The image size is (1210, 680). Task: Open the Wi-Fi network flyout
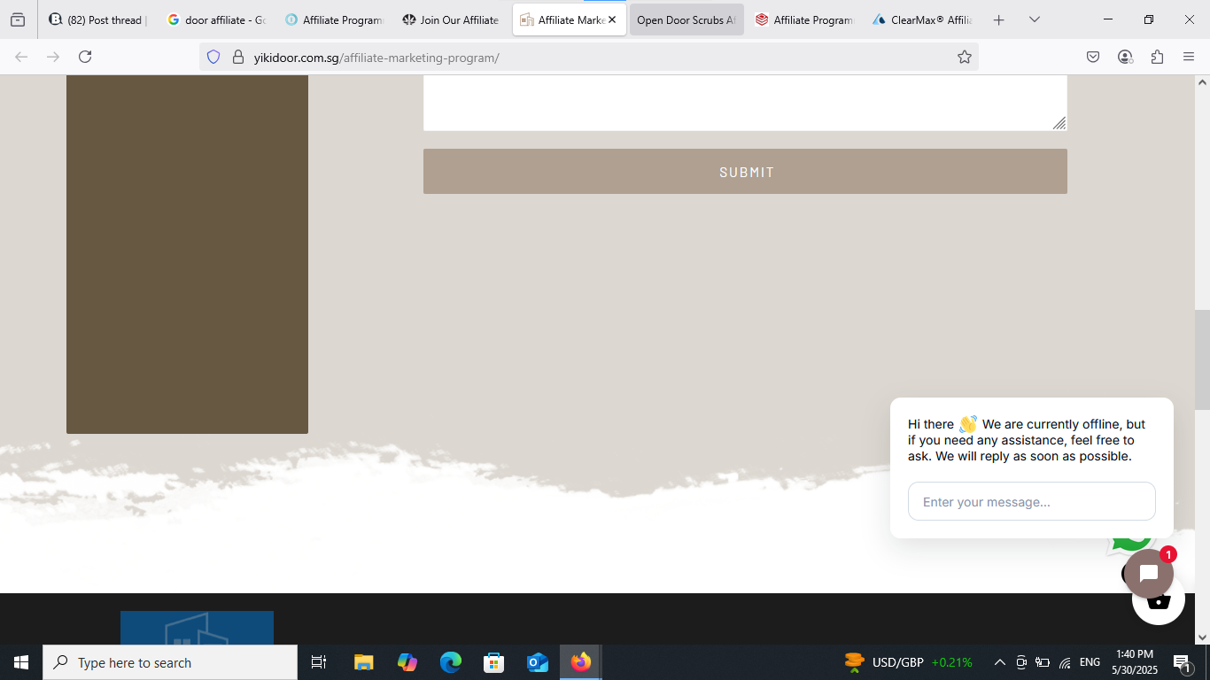1066,662
